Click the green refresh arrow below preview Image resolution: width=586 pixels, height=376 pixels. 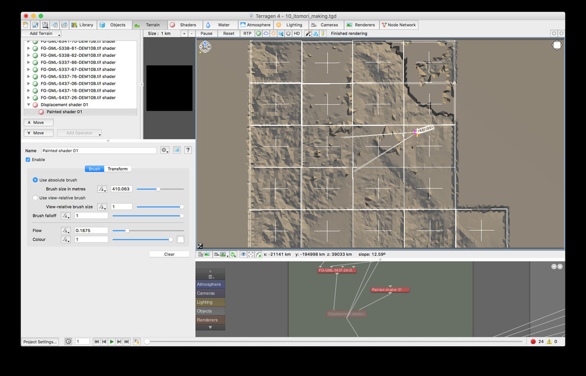tap(233, 255)
